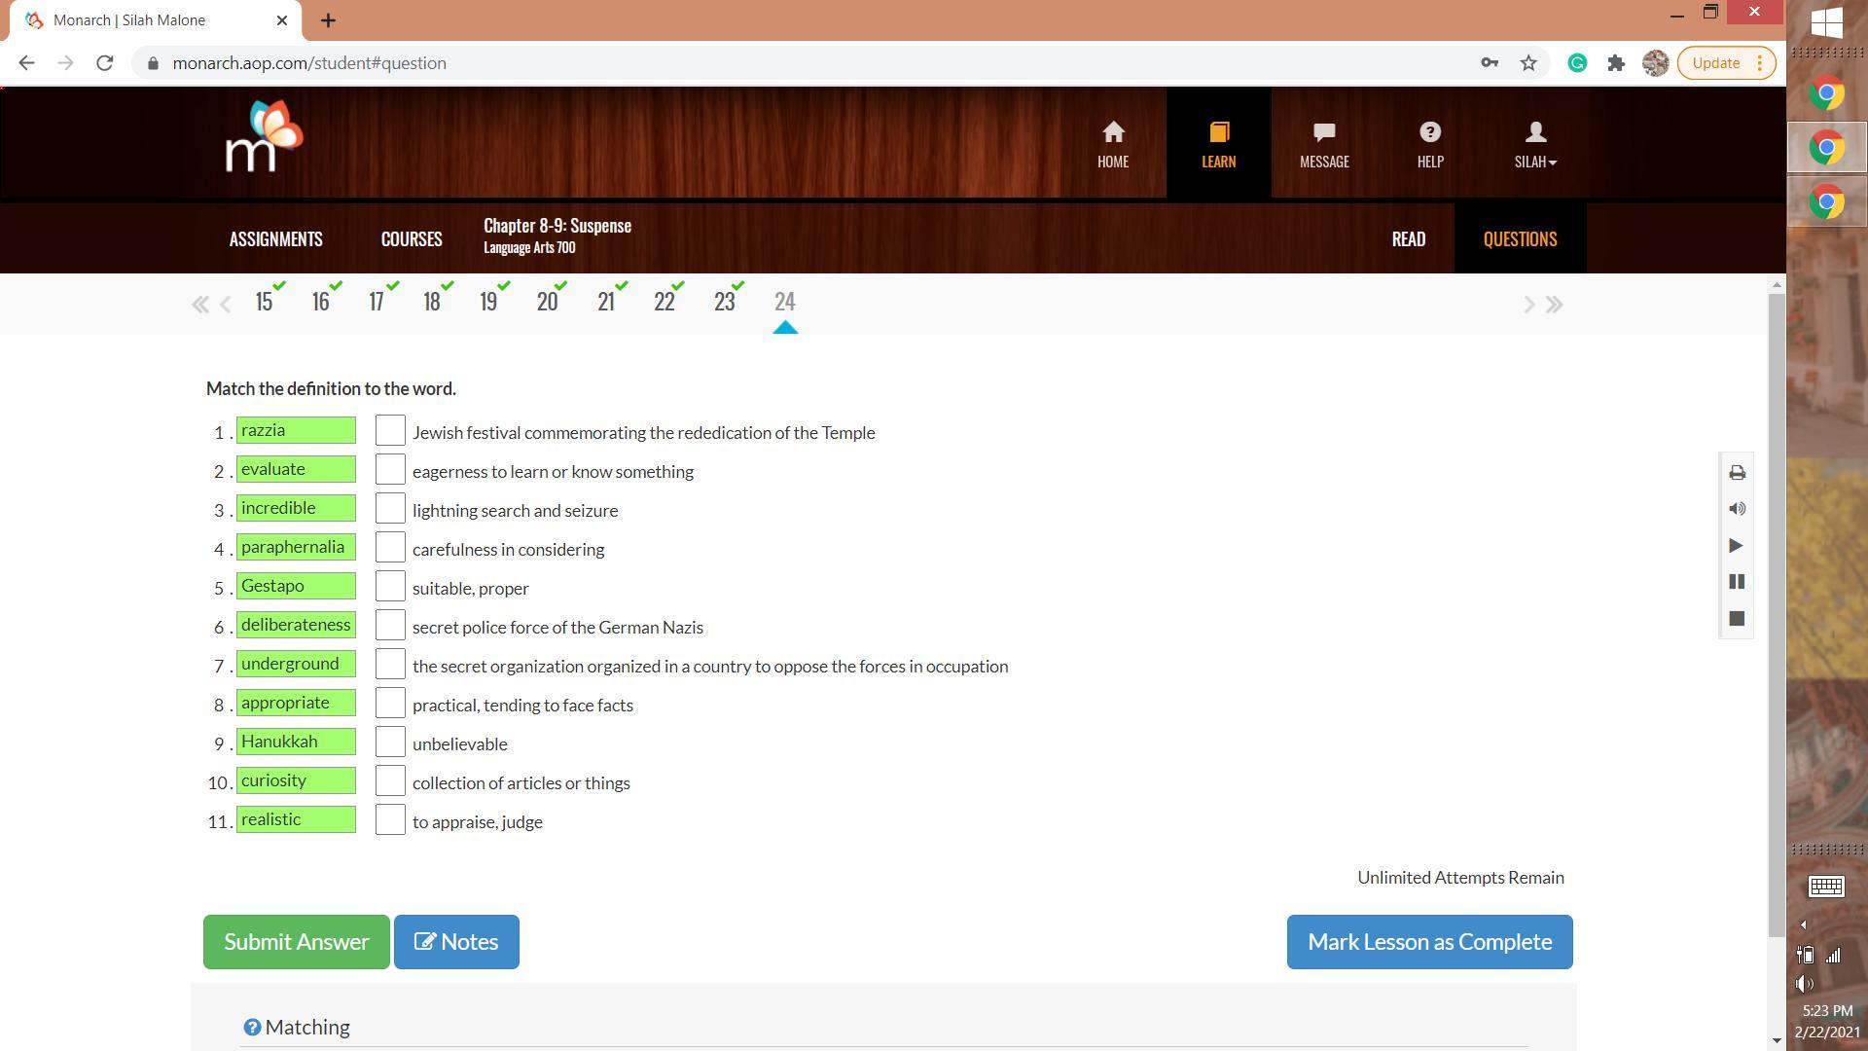Open the Message icon
Viewport: 1868px width, 1051px height.
pyautogui.click(x=1323, y=143)
